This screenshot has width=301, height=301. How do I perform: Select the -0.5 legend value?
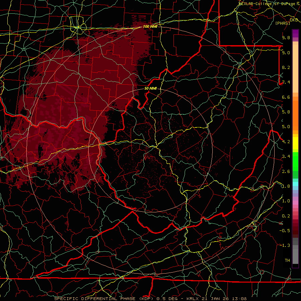(285, 231)
